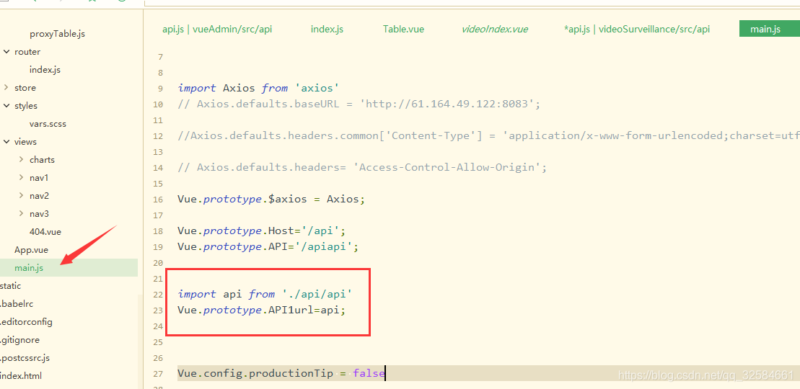The image size is (800, 389).
Task: Select App.vue in the project tree
Action: pos(31,250)
